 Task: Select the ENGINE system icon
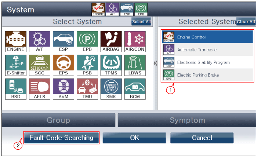tap(16, 41)
